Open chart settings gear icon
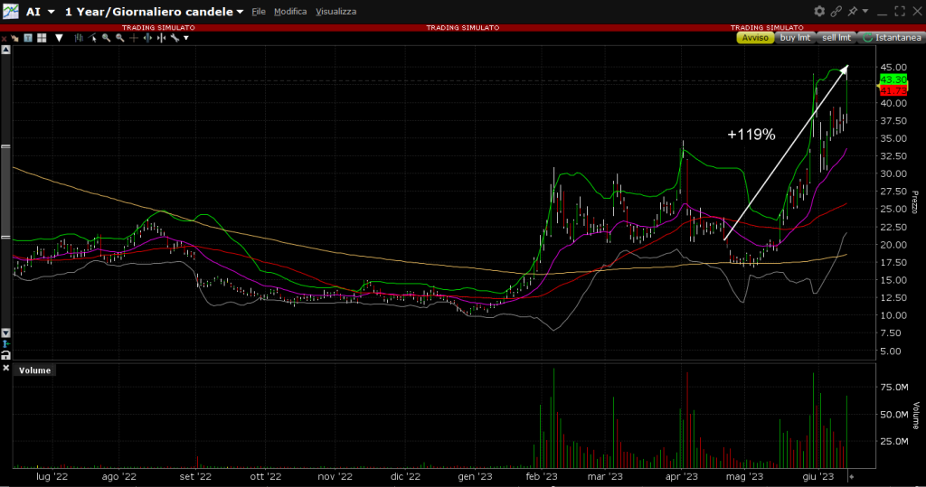This screenshot has height=487, width=926. click(819, 11)
